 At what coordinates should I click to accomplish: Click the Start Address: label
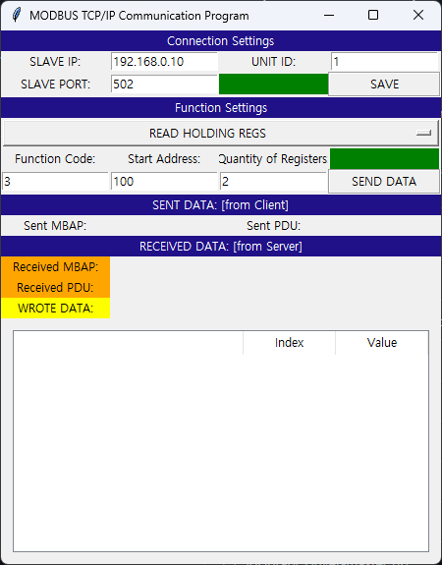[x=164, y=159]
